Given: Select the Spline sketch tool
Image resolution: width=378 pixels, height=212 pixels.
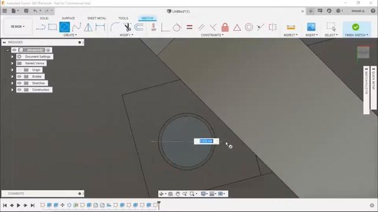Looking at the screenshot, I should point(76,27).
